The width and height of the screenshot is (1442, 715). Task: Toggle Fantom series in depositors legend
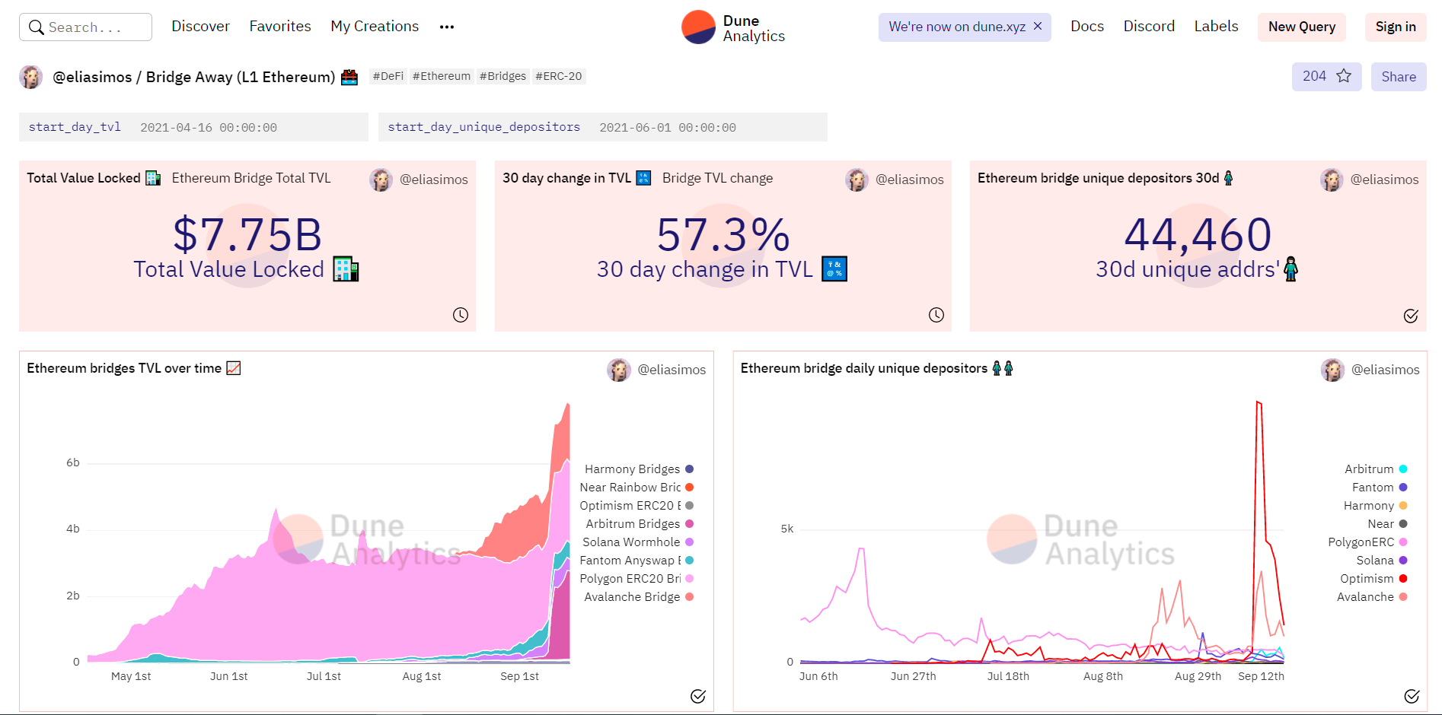pos(1380,488)
